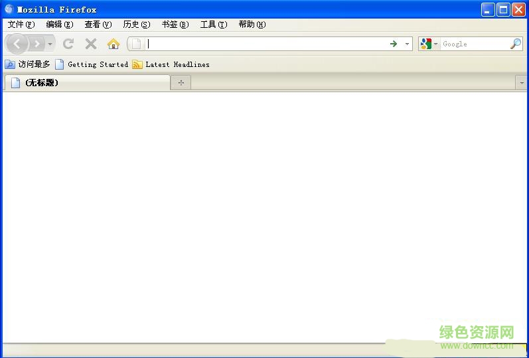This screenshot has width=529, height=358.
Task: Open a new tab with the plus button
Action: point(181,83)
